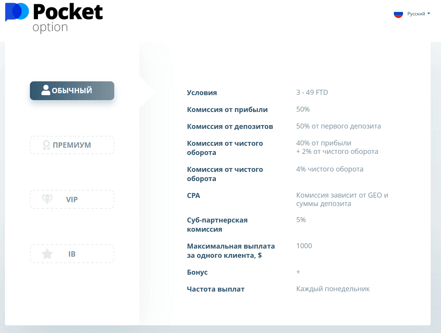
Task: Click the Условия row label
Action: 202,93
